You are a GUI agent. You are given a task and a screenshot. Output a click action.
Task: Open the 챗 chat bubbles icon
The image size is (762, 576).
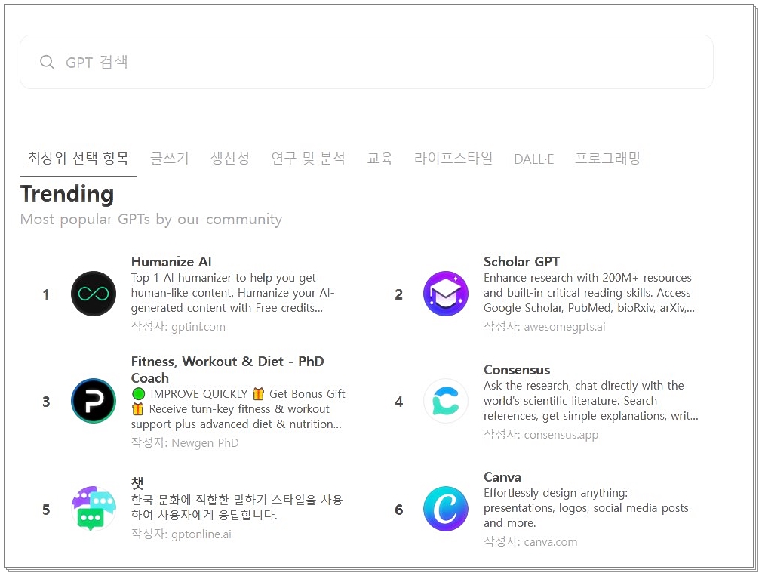94,509
